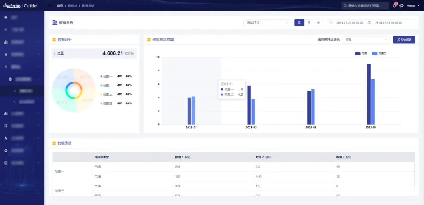Click the highlighted active sidebar submenu item
The width and height of the screenshot is (424, 205).
point(22,91)
